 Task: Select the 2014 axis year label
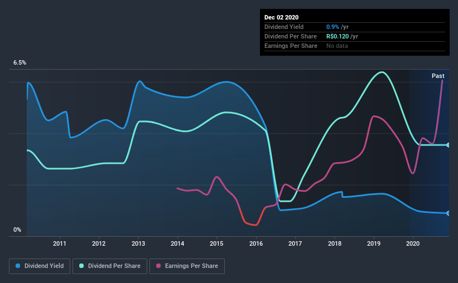177,243
